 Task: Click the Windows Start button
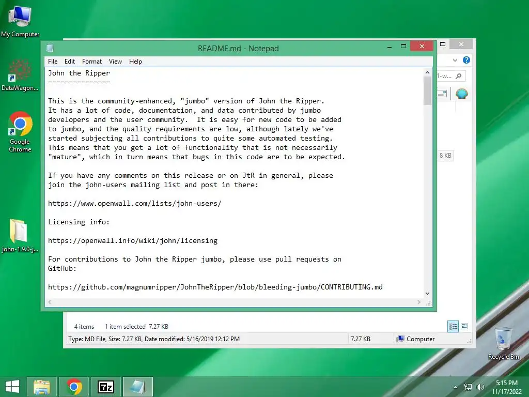12,387
